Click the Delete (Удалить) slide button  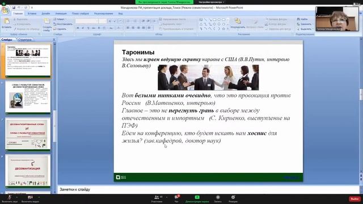click(x=60, y=29)
